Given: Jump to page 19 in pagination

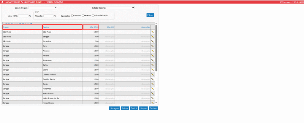Looking at the screenshot, I should (x=7, y=23).
